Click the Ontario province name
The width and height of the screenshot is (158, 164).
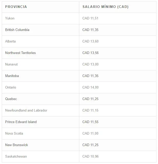(x=11, y=87)
